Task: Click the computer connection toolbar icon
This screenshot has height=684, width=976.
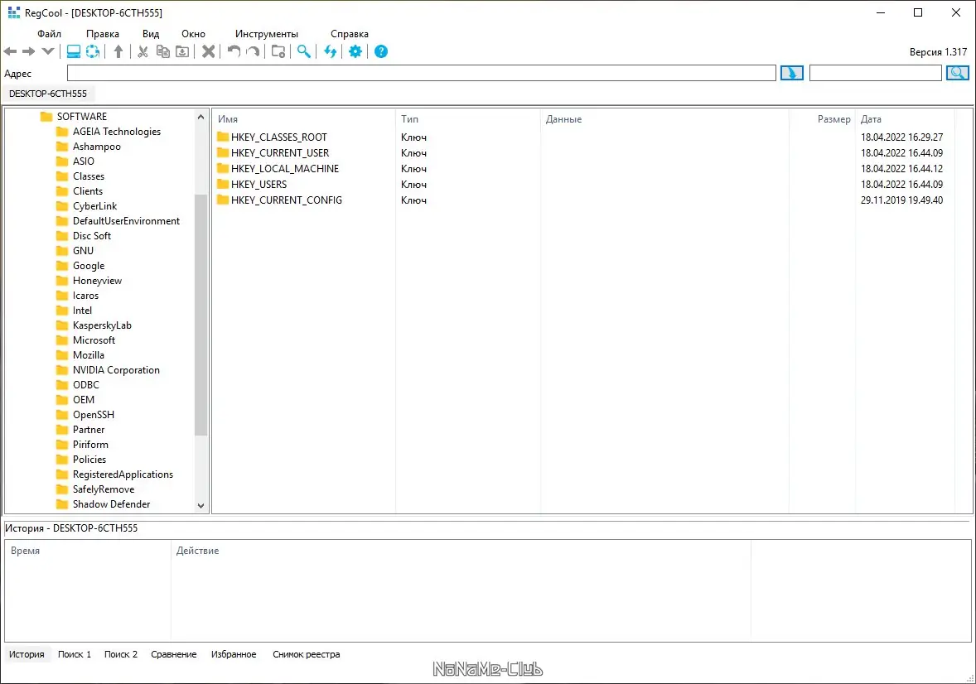Action: pos(74,51)
